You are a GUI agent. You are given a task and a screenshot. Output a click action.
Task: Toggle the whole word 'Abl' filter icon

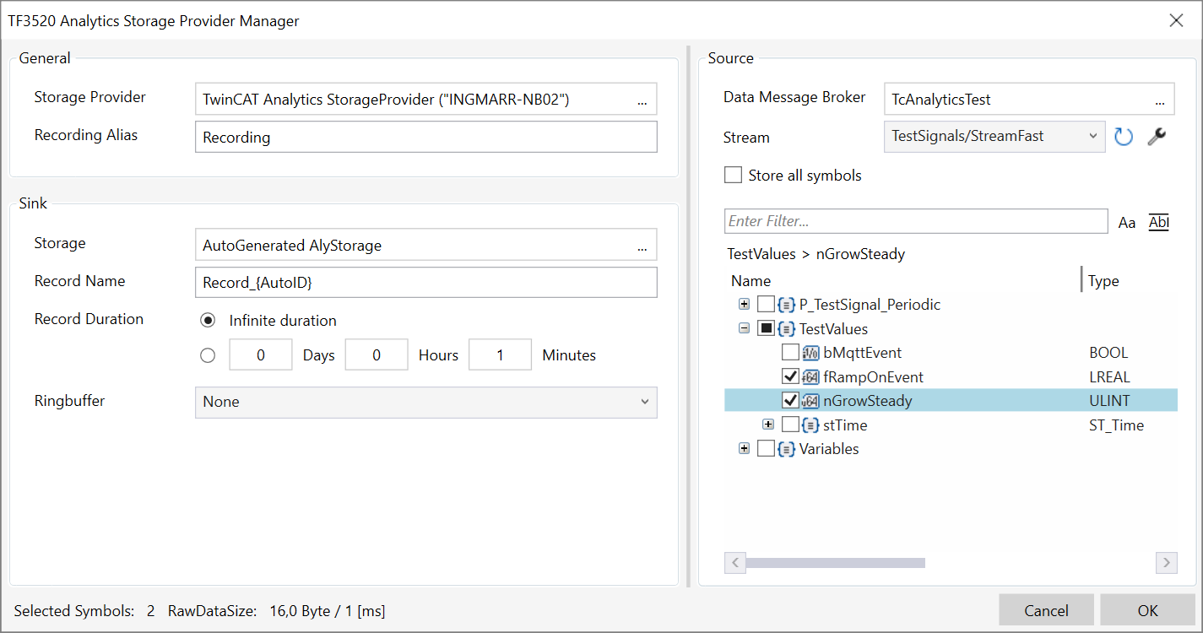tap(1159, 222)
